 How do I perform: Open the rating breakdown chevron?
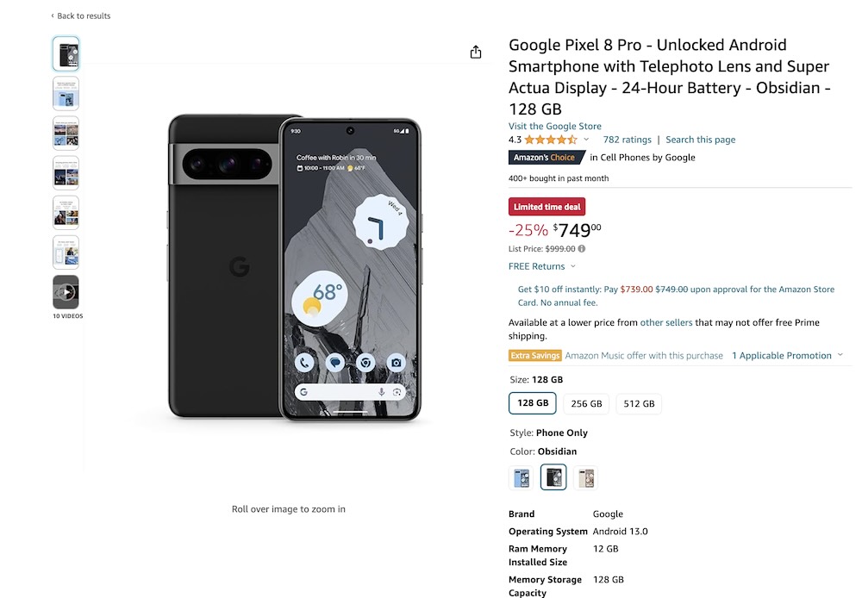pyautogui.click(x=587, y=140)
